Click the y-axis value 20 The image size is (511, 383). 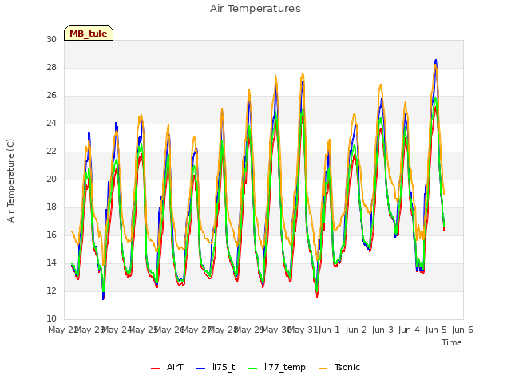[x=51, y=179]
